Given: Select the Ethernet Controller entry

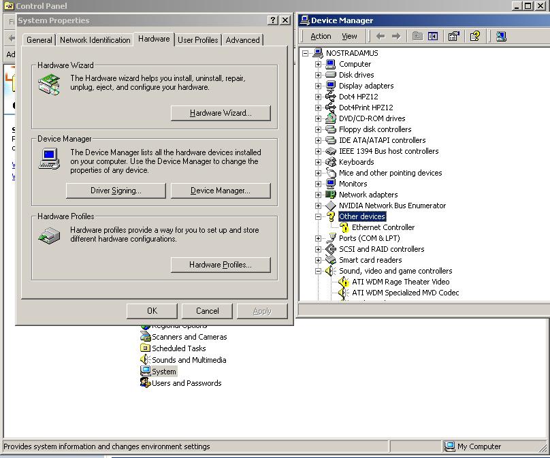Looking at the screenshot, I should click(x=383, y=227).
